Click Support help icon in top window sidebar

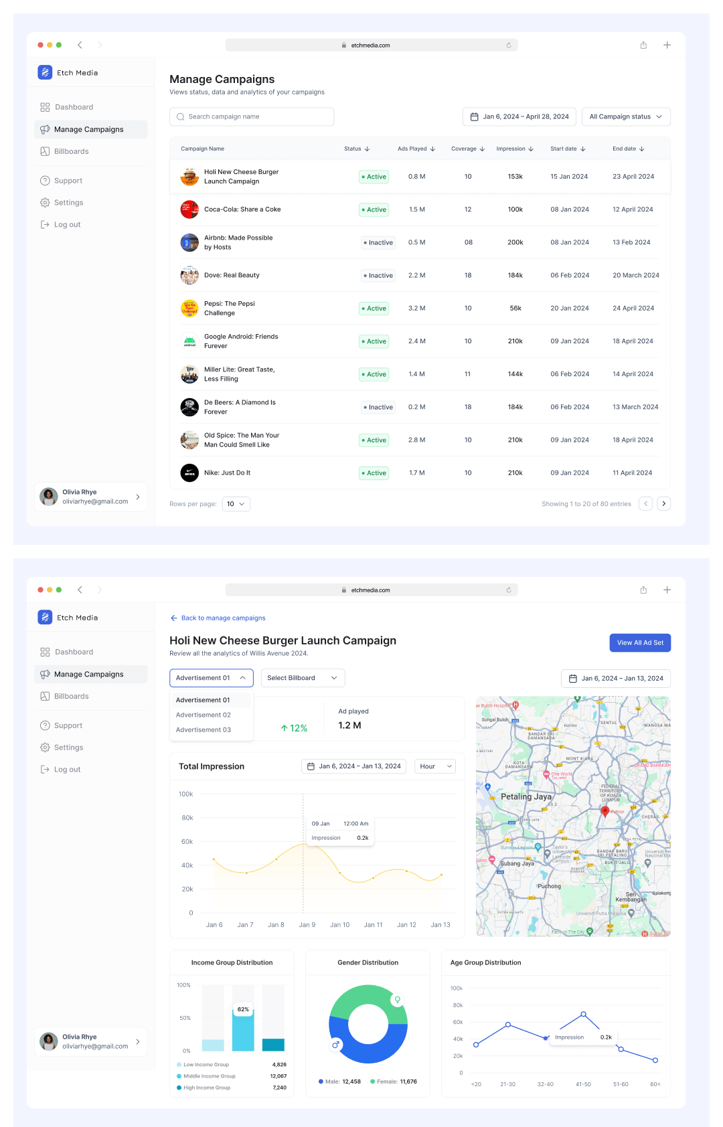tap(45, 181)
